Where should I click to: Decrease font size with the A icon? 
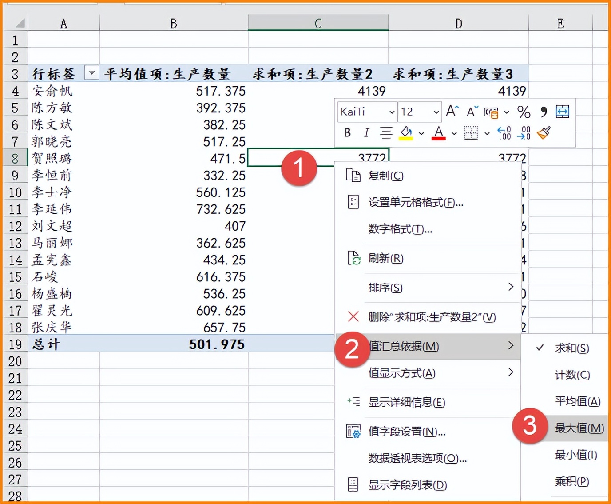click(471, 112)
